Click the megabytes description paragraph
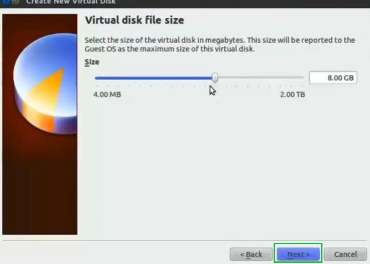The image size is (370, 264). [220, 45]
